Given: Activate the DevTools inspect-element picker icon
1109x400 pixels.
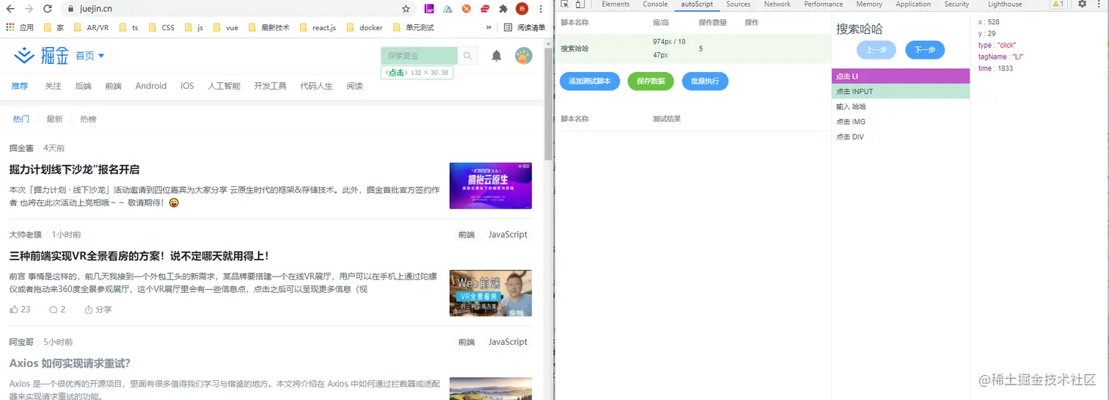Looking at the screenshot, I should click(x=566, y=4).
